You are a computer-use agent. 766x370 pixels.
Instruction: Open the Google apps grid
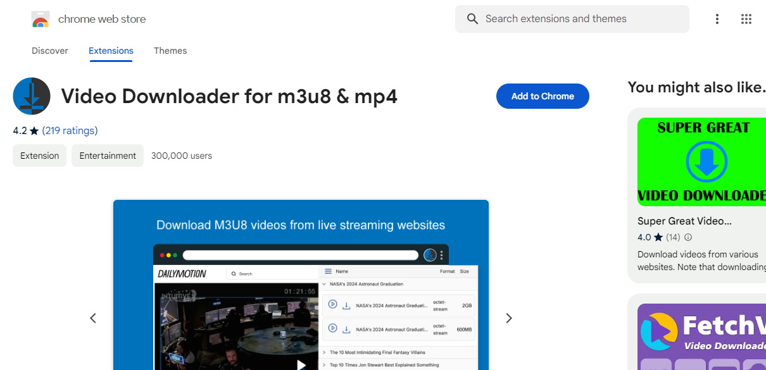[746, 19]
